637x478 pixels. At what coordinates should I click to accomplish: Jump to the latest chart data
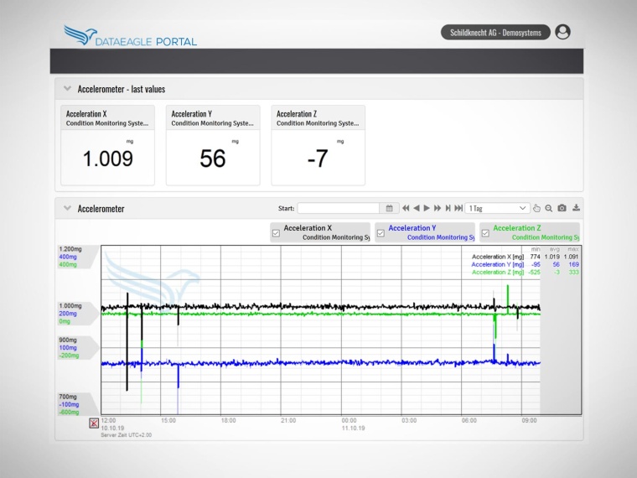click(x=458, y=208)
